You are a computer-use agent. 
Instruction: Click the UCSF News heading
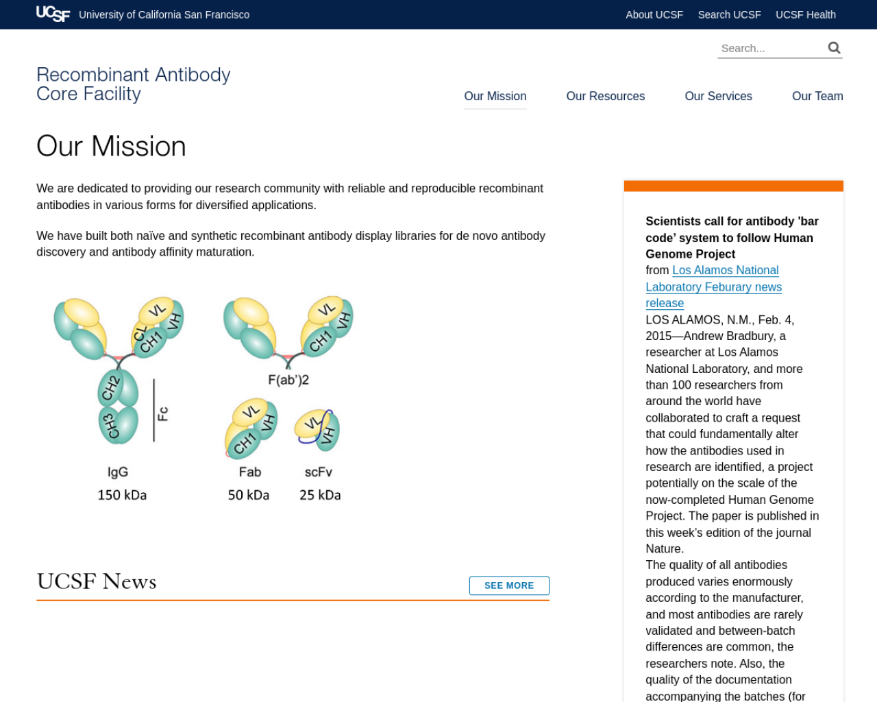click(x=97, y=581)
